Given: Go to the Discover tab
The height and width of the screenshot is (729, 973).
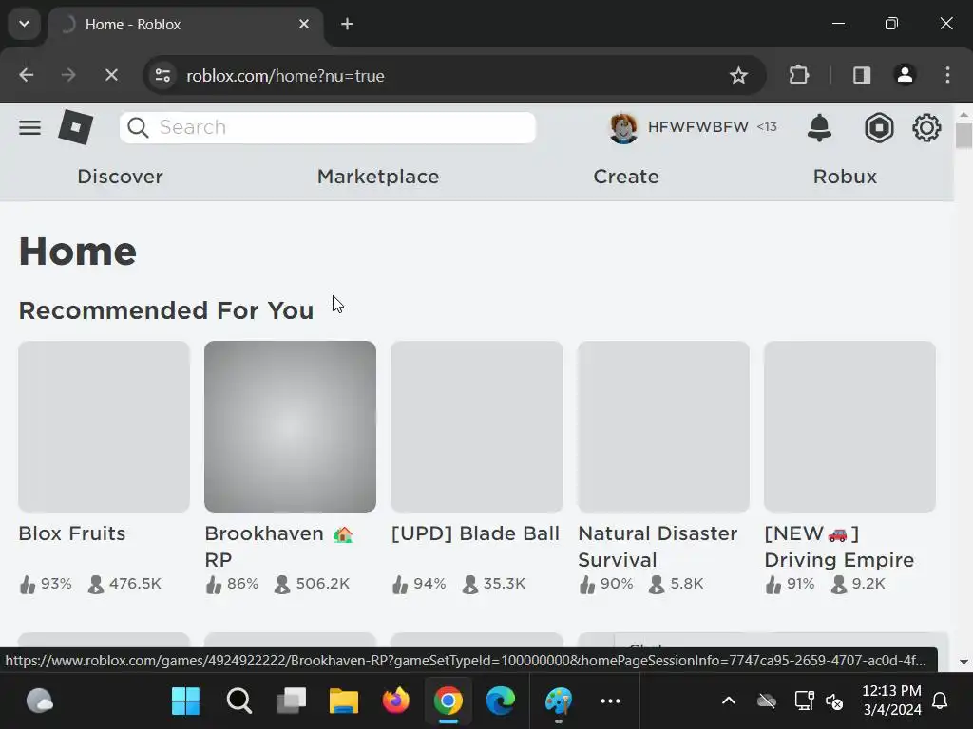Looking at the screenshot, I should [120, 177].
